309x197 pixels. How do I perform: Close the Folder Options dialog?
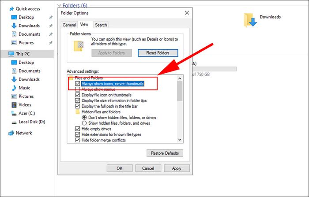pos(187,13)
